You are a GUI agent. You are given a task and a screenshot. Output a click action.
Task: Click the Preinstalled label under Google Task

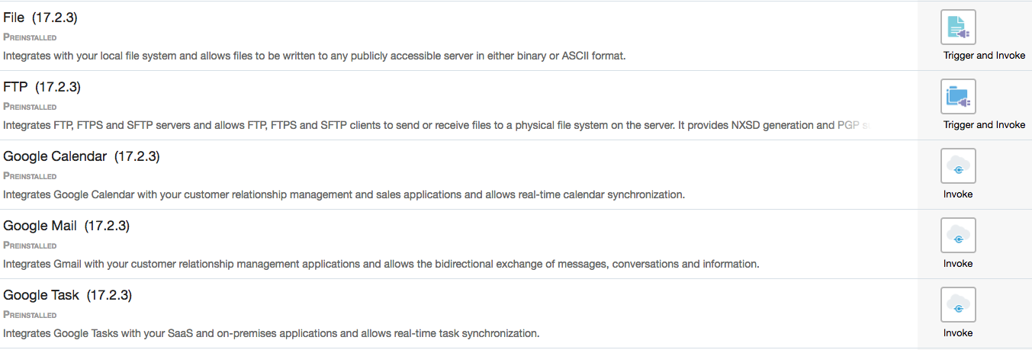pyautogui.click(x=30, y=315)
